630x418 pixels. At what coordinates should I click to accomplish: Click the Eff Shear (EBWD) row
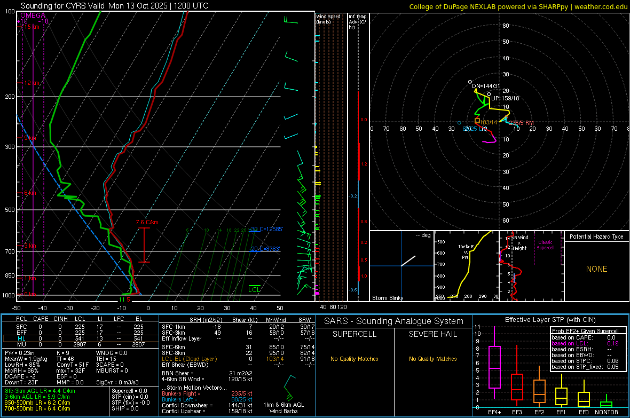(238, 365)
